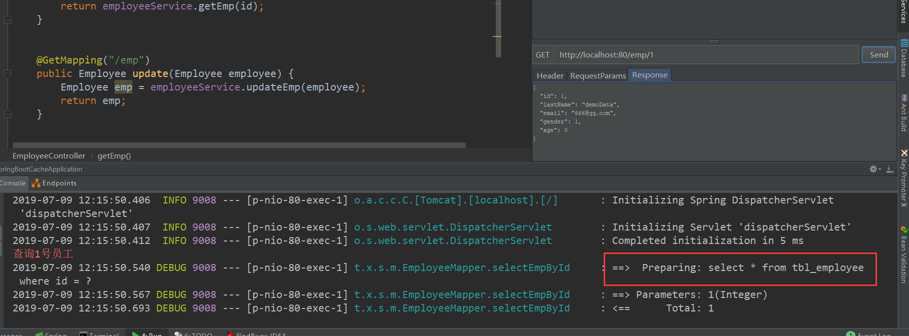Click 'Completed initialization in 5 ms' log line
Screen dimensions: 909x336
[708, 240]
